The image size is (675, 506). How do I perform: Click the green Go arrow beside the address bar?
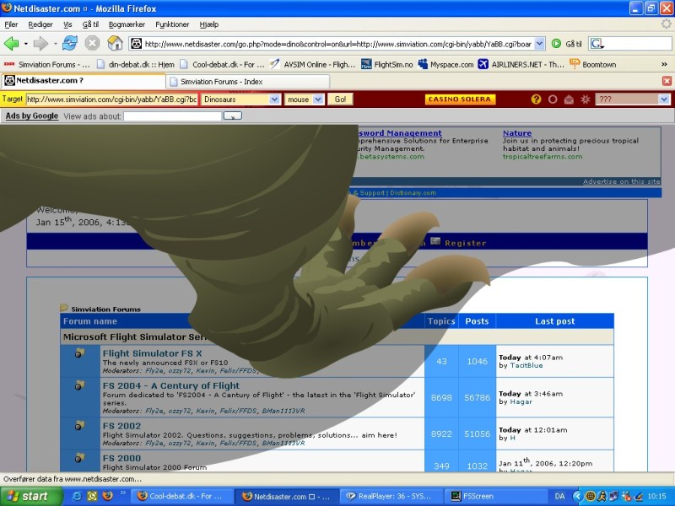pos(556,44)
